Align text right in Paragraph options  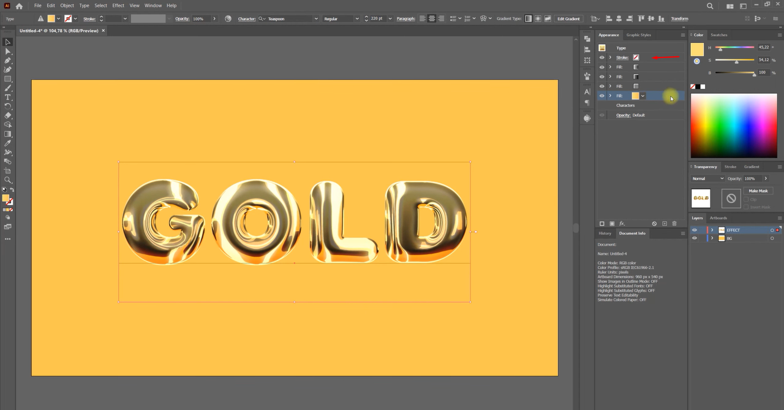(441, 18)
